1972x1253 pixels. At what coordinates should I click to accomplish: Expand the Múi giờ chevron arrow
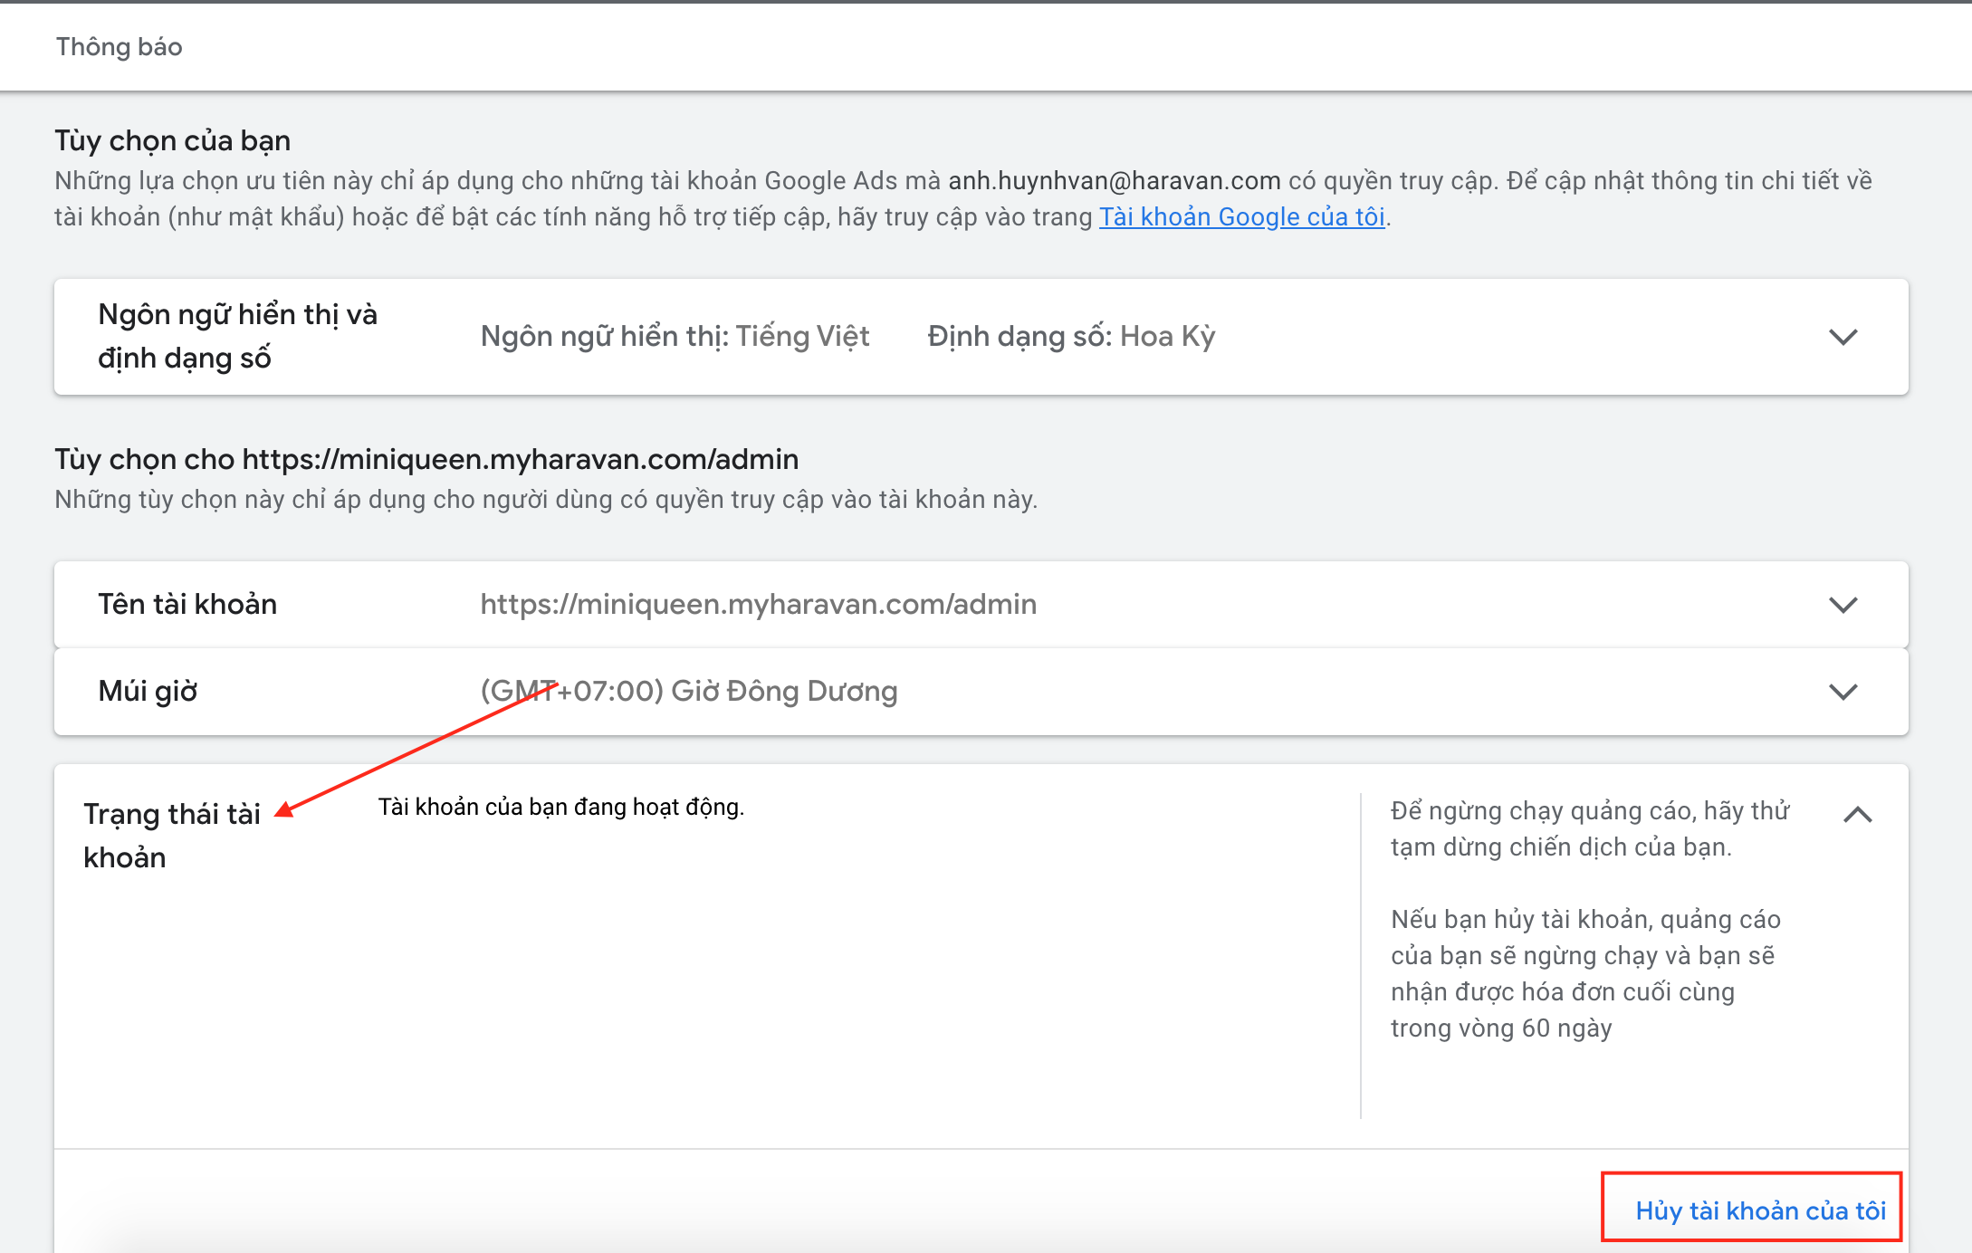(x=1843, y=692)
